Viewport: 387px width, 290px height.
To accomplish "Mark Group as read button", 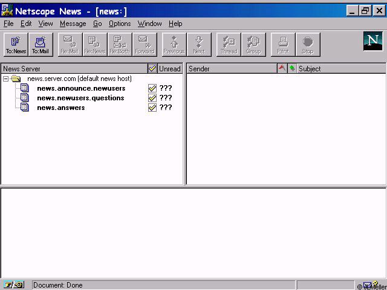I will point(253,45).
